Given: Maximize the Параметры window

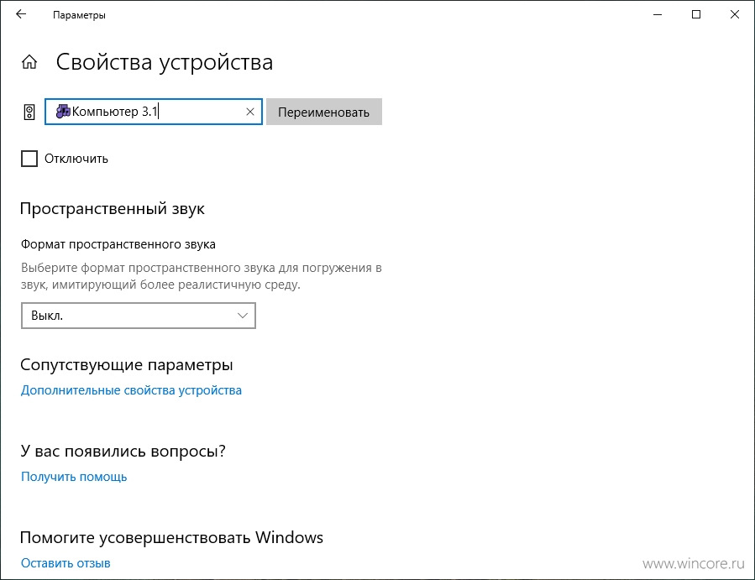Looking at the screenshot, I should 696,14.
